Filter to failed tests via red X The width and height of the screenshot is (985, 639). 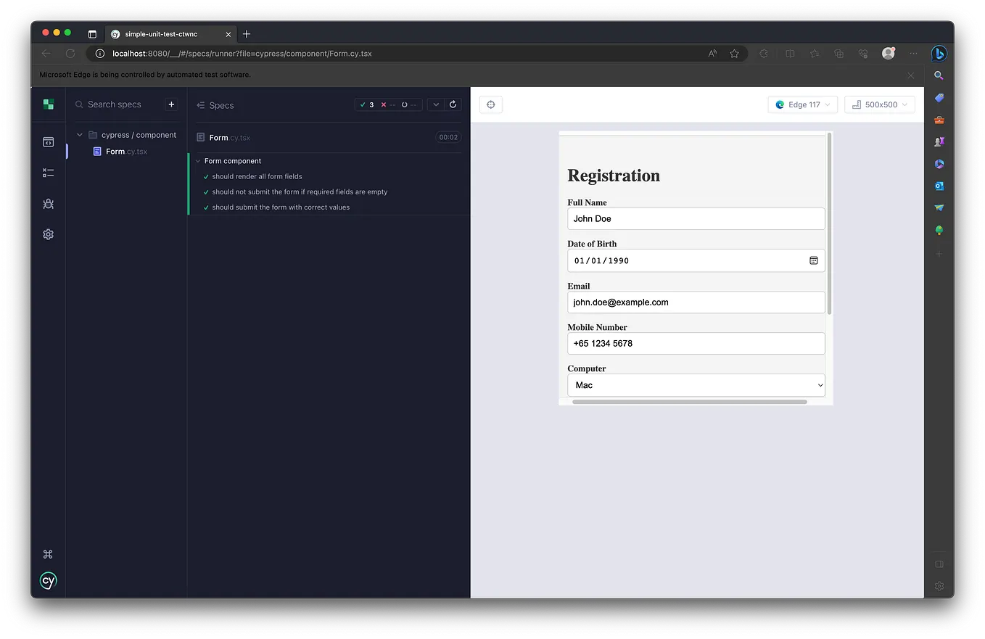click(x=384, y=104)
